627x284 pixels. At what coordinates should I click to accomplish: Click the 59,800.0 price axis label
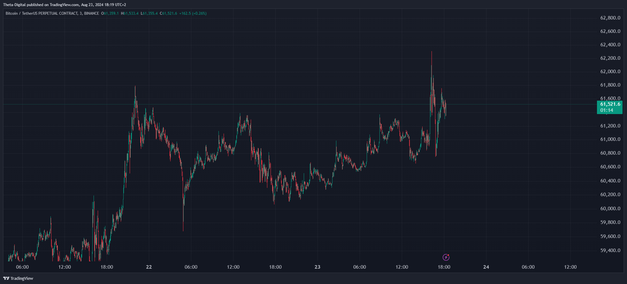(610, 222)
